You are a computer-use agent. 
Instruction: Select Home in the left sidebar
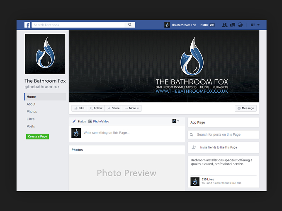(45, 97)
